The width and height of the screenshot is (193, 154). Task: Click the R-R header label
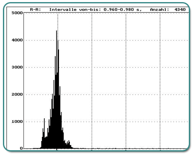[x=36, y=10]
